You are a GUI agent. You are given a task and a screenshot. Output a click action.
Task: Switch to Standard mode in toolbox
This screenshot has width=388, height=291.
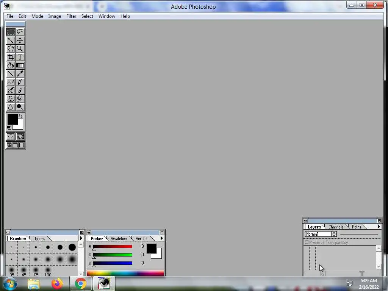click(x=11, y=136)
